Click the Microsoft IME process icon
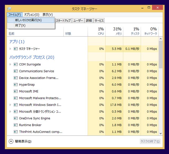The image size is (169, 154). 16,91
